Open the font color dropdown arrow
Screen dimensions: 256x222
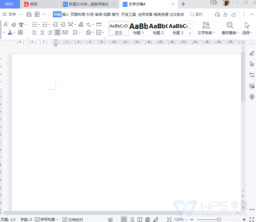(14, 32)
